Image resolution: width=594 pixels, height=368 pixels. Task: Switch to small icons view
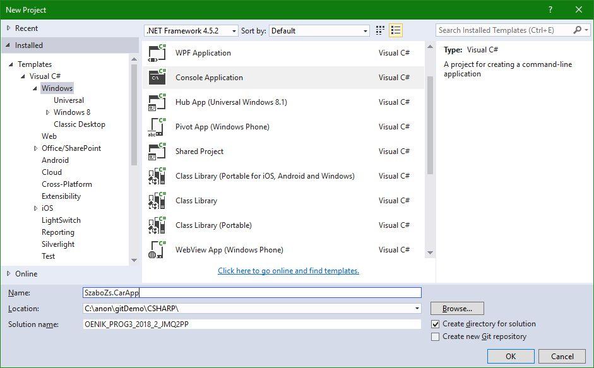pyautogui.click(x=380, y=30)
